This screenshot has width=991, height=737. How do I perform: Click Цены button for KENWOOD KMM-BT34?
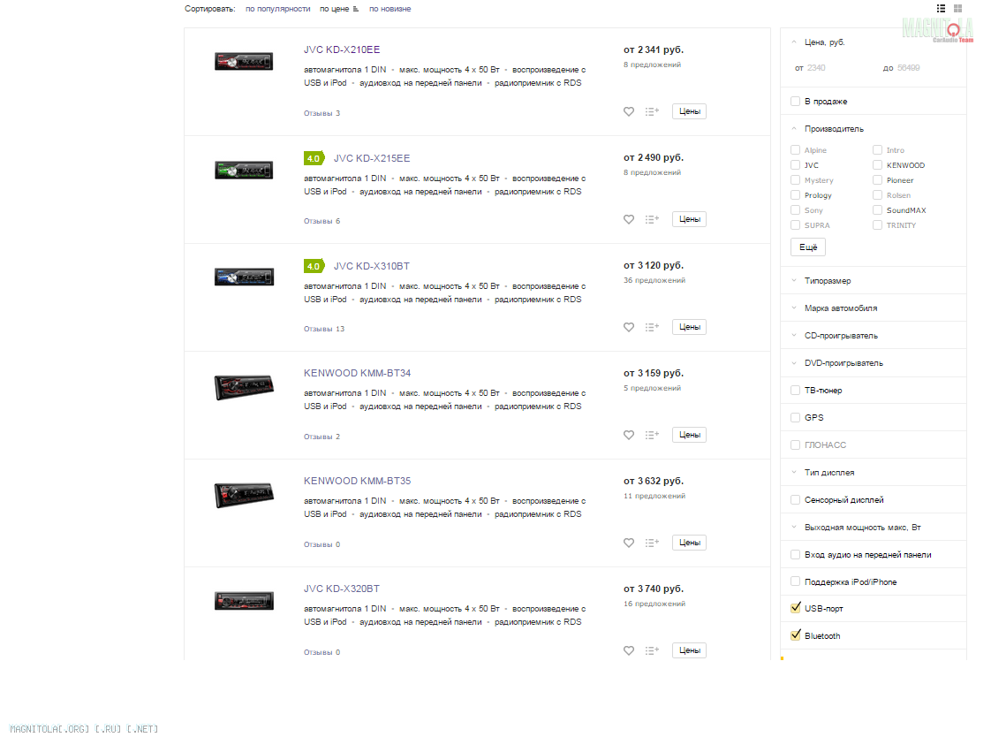[x=689, y=435]
